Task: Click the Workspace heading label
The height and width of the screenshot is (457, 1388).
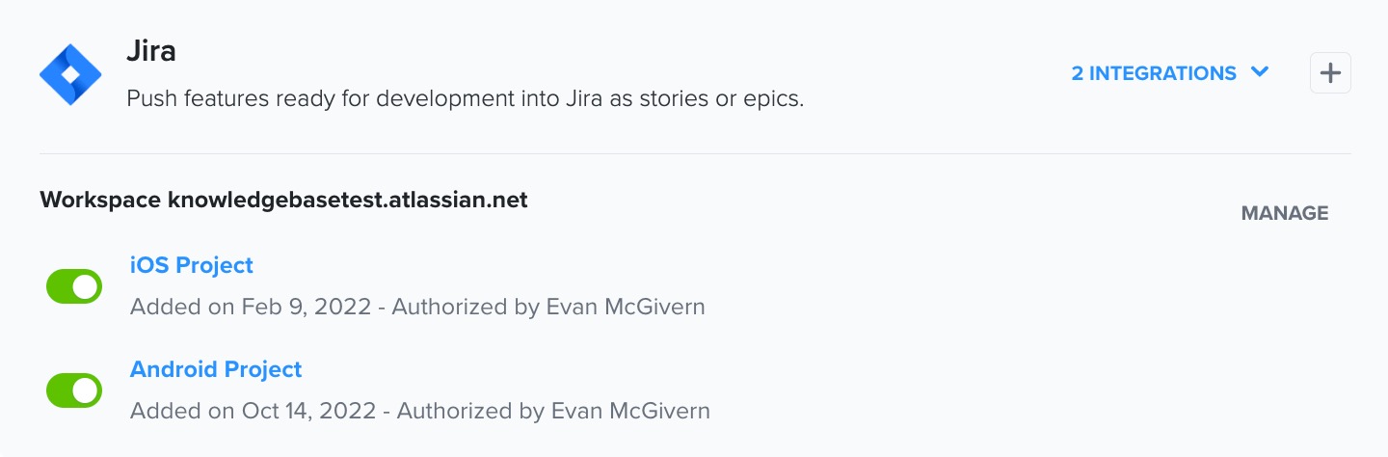Action: 100,201
